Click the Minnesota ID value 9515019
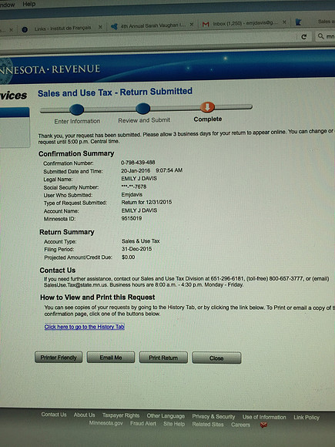 (132, 218)
